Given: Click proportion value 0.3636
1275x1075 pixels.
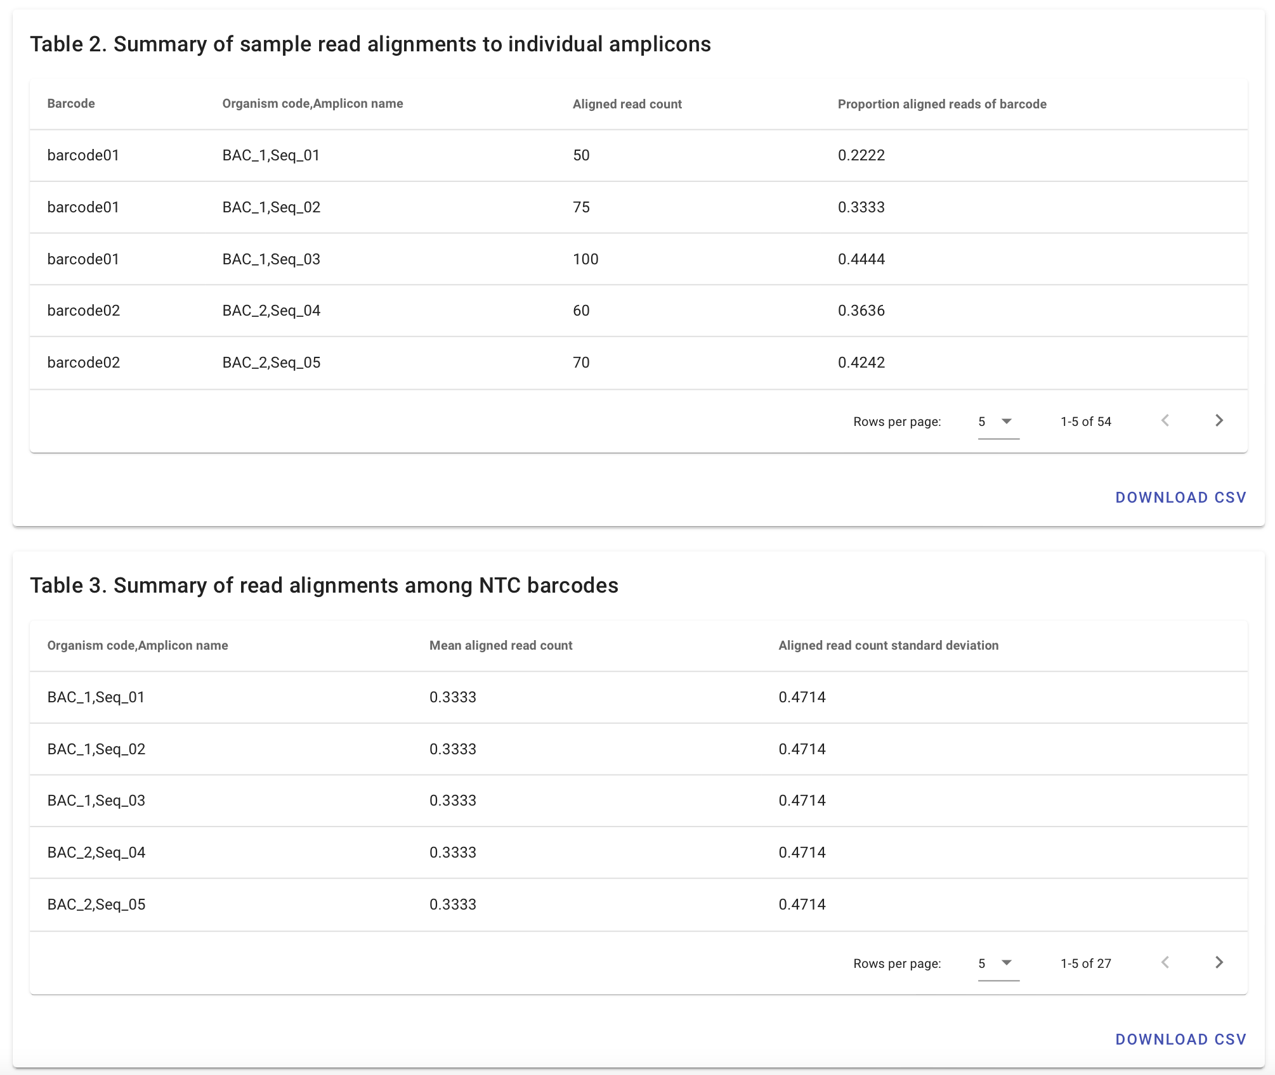Looking at the screenshot, I should [x=861, y=311].
